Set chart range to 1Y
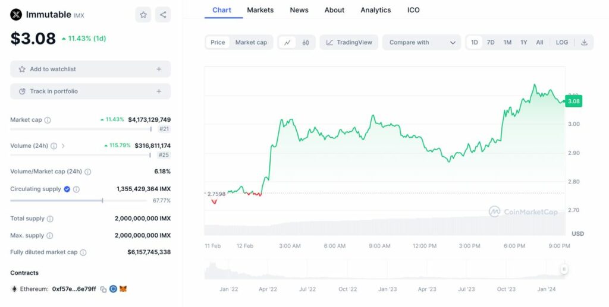 pyautogui.click(x=523, y=42)
